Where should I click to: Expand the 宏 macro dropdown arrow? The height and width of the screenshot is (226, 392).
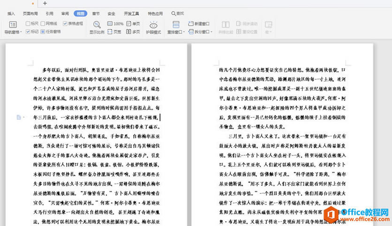(271, 32)
